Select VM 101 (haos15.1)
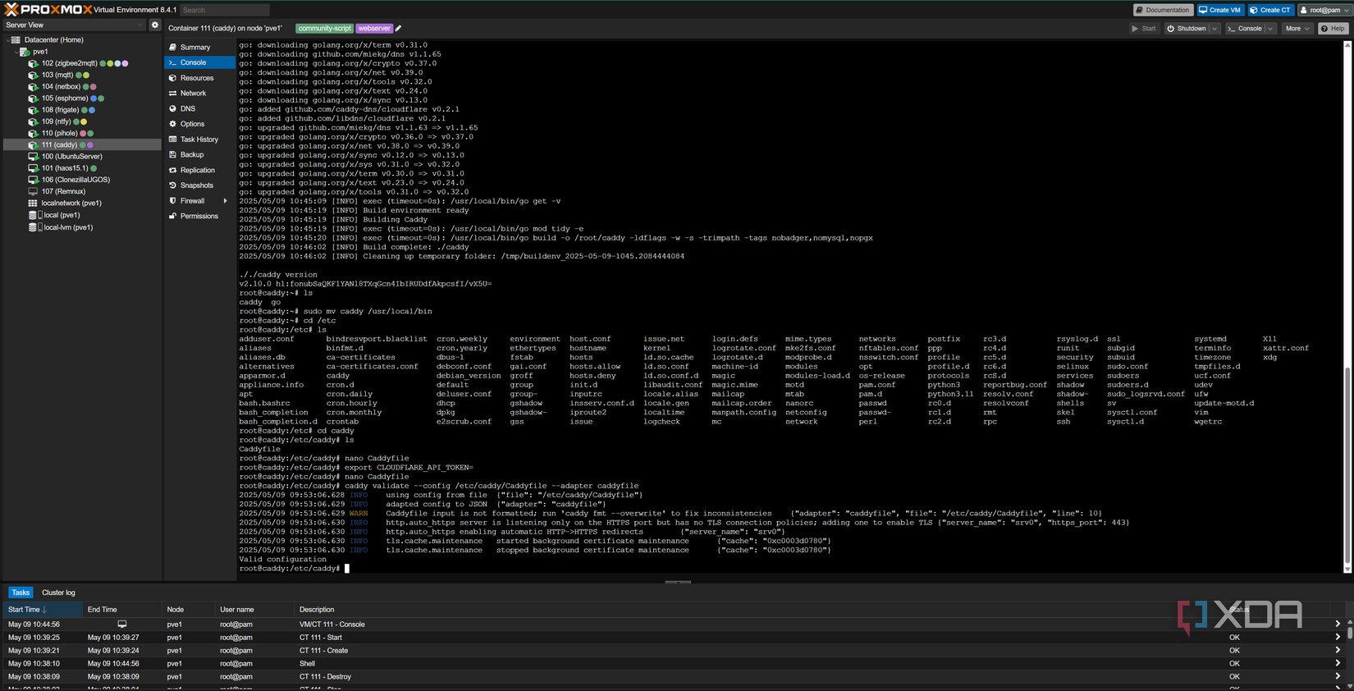Image resolution: width=1354 pixels, height=691 pixels. pyautogui.click(x=64, y=168)
